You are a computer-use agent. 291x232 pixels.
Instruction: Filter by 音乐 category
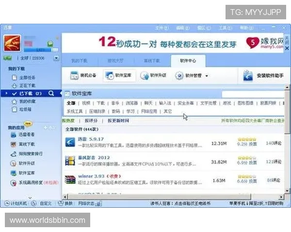pos(115,103)
